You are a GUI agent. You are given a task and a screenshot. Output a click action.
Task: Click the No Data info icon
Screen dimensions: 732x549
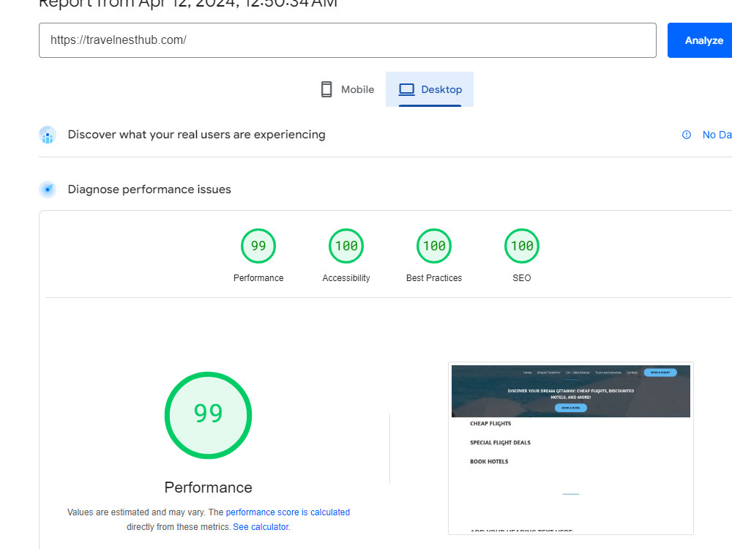(x=687, y=135)
